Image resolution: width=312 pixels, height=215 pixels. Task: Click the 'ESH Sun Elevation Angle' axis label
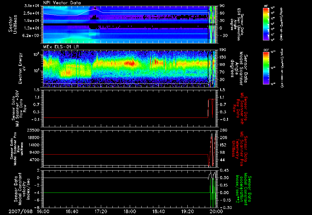(x=237, y=24)
